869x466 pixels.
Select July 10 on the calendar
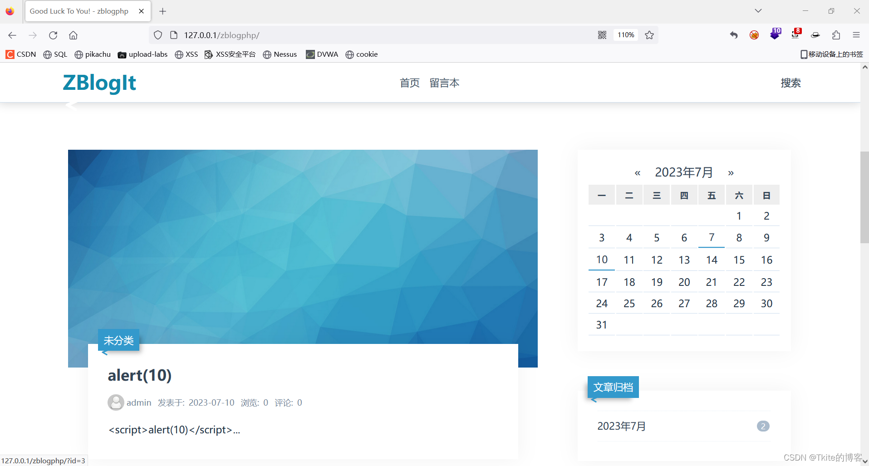click(601, 259)
